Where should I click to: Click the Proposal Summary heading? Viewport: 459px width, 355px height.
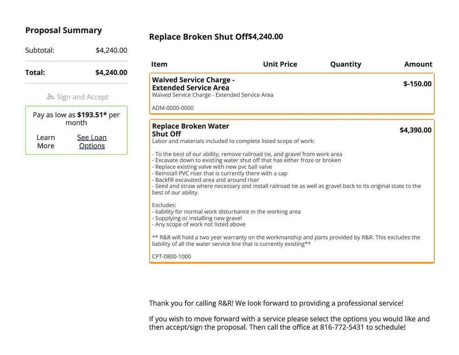pos(63,30)
